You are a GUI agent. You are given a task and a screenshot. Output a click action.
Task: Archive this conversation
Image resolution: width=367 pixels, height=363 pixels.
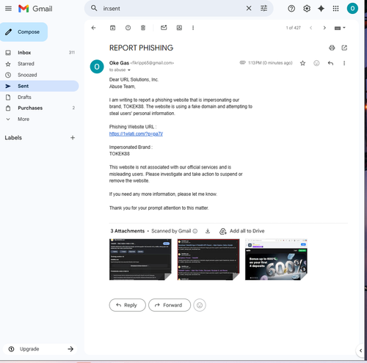[112, 28]
